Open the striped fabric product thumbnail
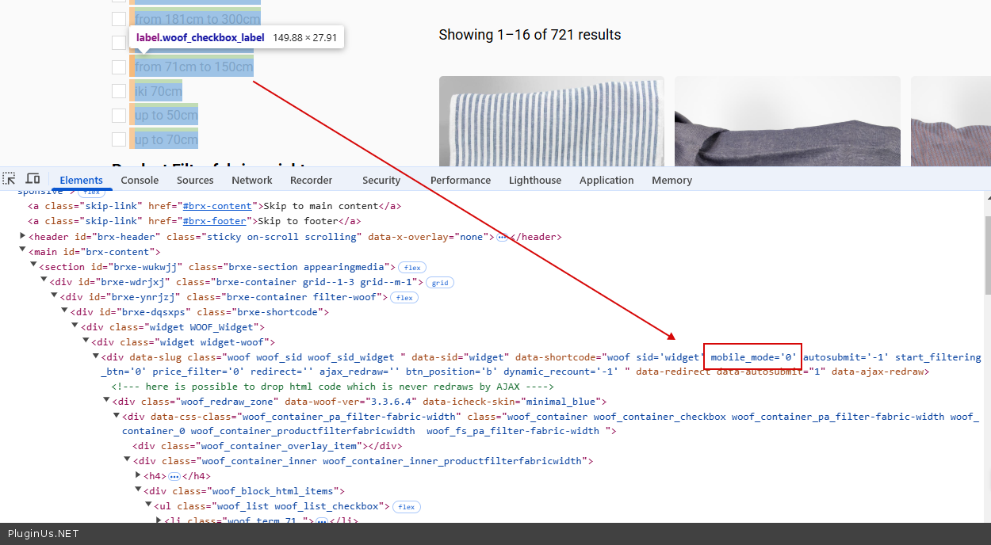This screenshot has width=991, height=545. pos(551,121)
